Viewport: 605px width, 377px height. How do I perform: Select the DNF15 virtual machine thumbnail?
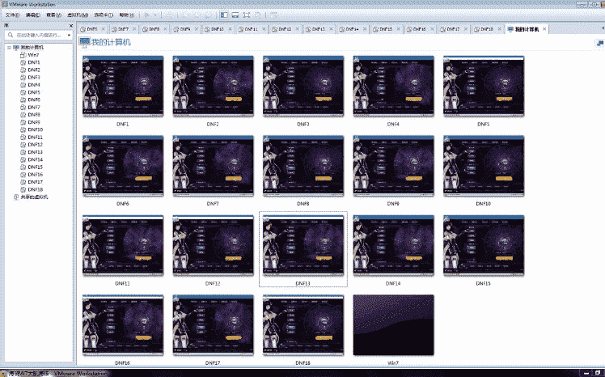coord(484,245)
